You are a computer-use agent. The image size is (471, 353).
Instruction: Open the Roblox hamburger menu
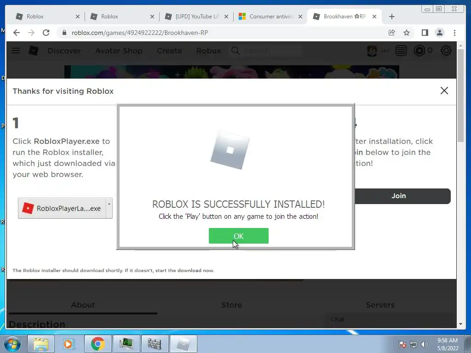(16, 51)
